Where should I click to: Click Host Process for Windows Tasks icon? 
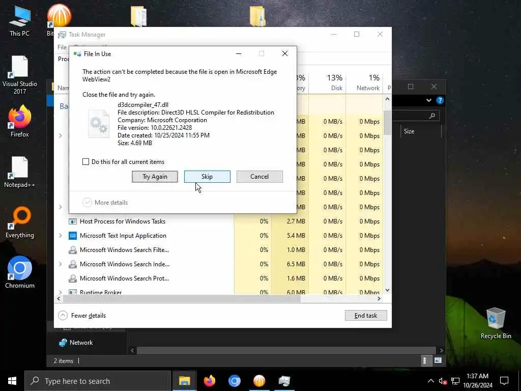click(x=73, y=221)
